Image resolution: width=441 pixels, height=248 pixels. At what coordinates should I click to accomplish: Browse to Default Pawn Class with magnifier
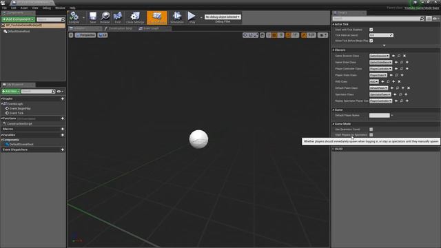point(398,88)
